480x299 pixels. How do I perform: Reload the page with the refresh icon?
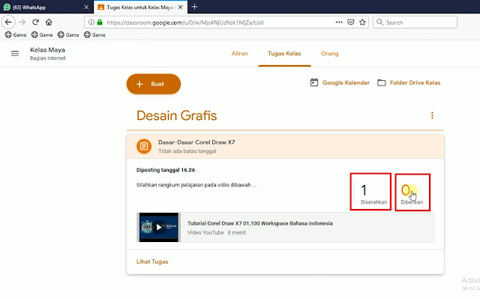[x=35, y=22]
